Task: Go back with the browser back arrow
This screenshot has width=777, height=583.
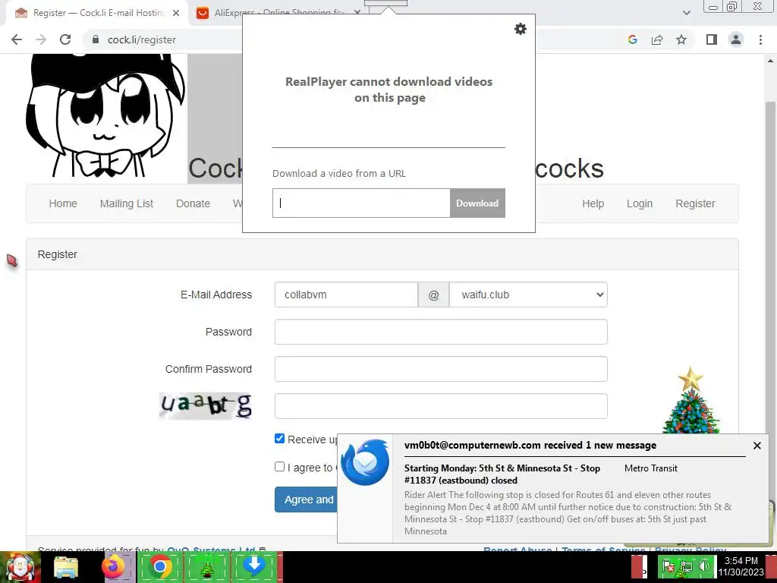Action: (17, 39)
